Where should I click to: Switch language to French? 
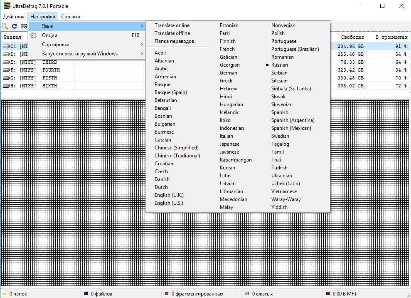pos(227,49)
